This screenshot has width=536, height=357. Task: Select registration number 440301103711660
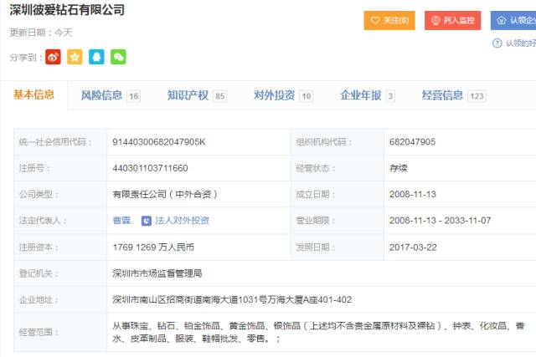point(150,168)
